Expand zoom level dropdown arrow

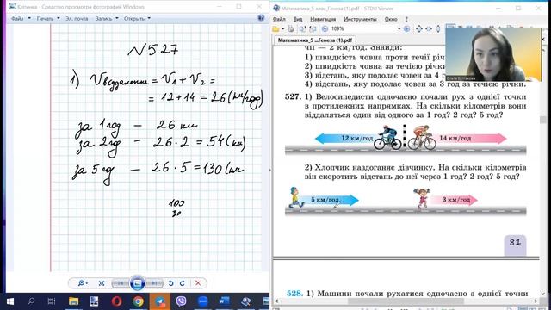click(x=399, y=28)
